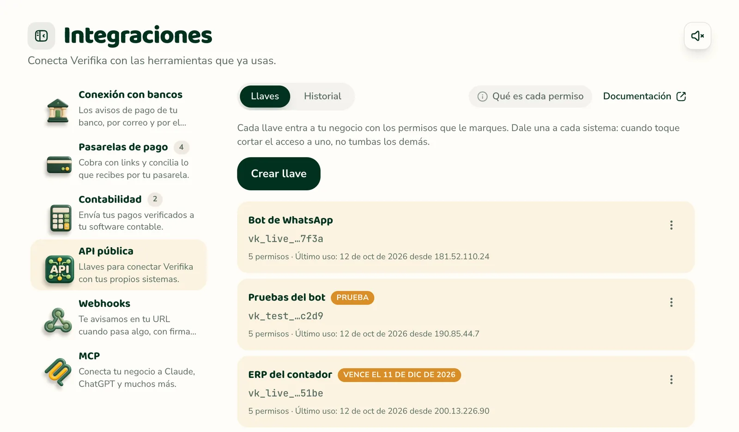The height and width of the screenshot is (432, 739).
Task: Click the mute sound speaker icon
Action: tap(697, 36)
